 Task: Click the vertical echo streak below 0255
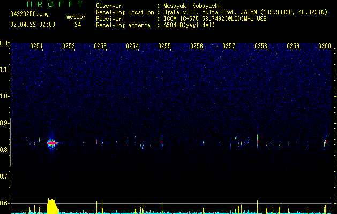tap(162, 141)
